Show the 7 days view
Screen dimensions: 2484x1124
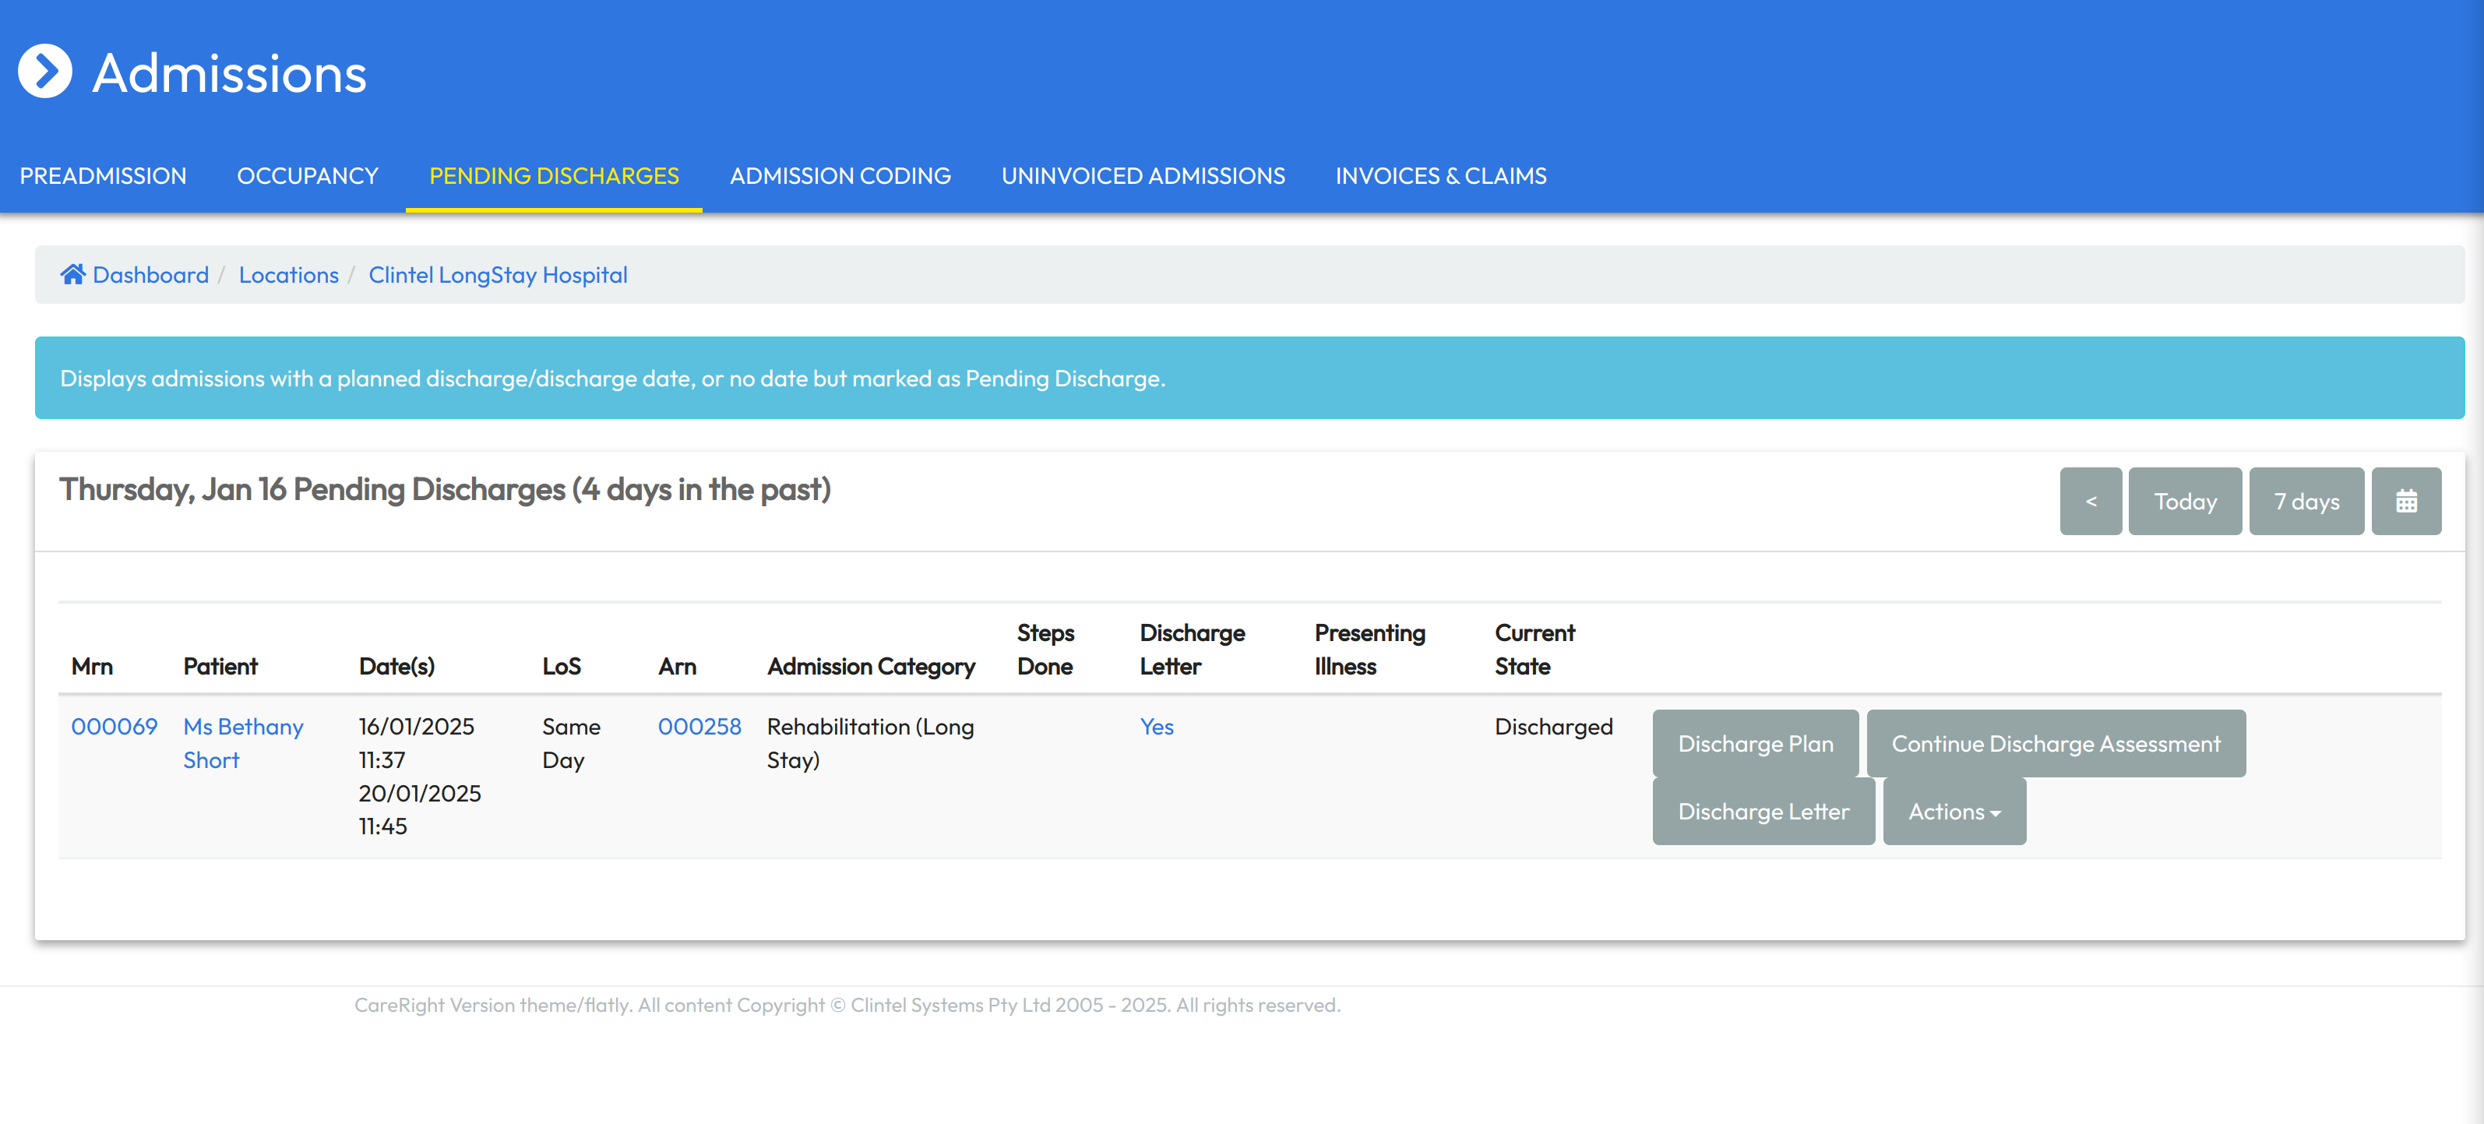point(2305,502)
